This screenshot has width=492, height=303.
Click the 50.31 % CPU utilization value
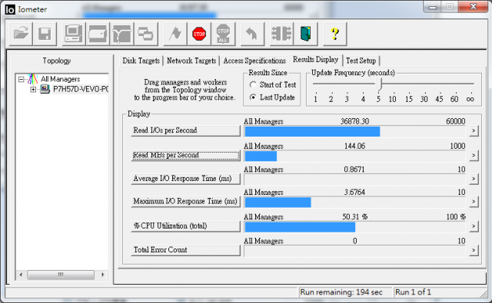(x=355, y=217)
